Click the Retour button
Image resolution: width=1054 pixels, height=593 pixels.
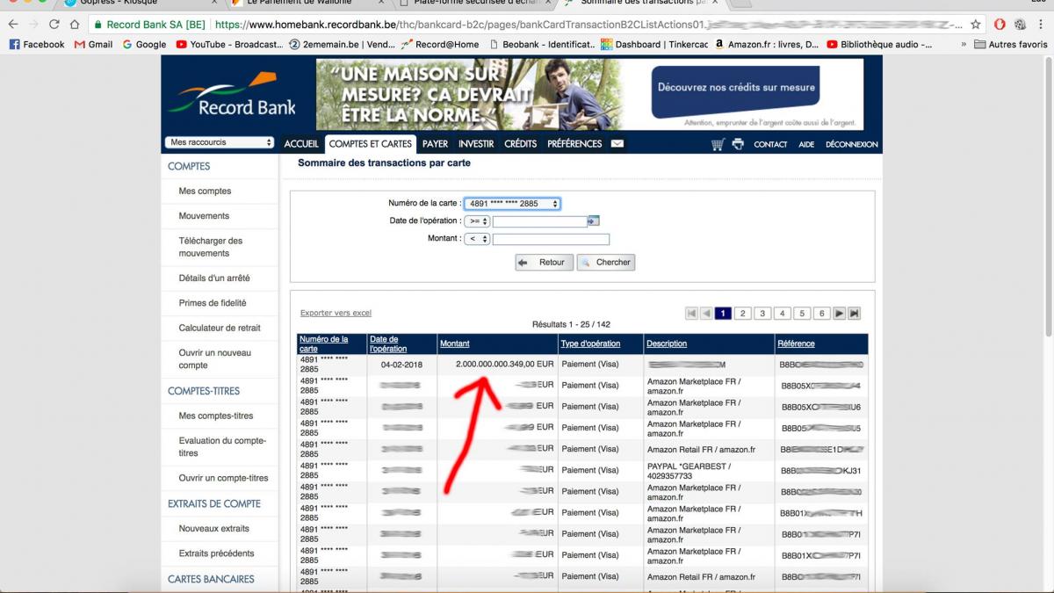(x=544, y=262)
